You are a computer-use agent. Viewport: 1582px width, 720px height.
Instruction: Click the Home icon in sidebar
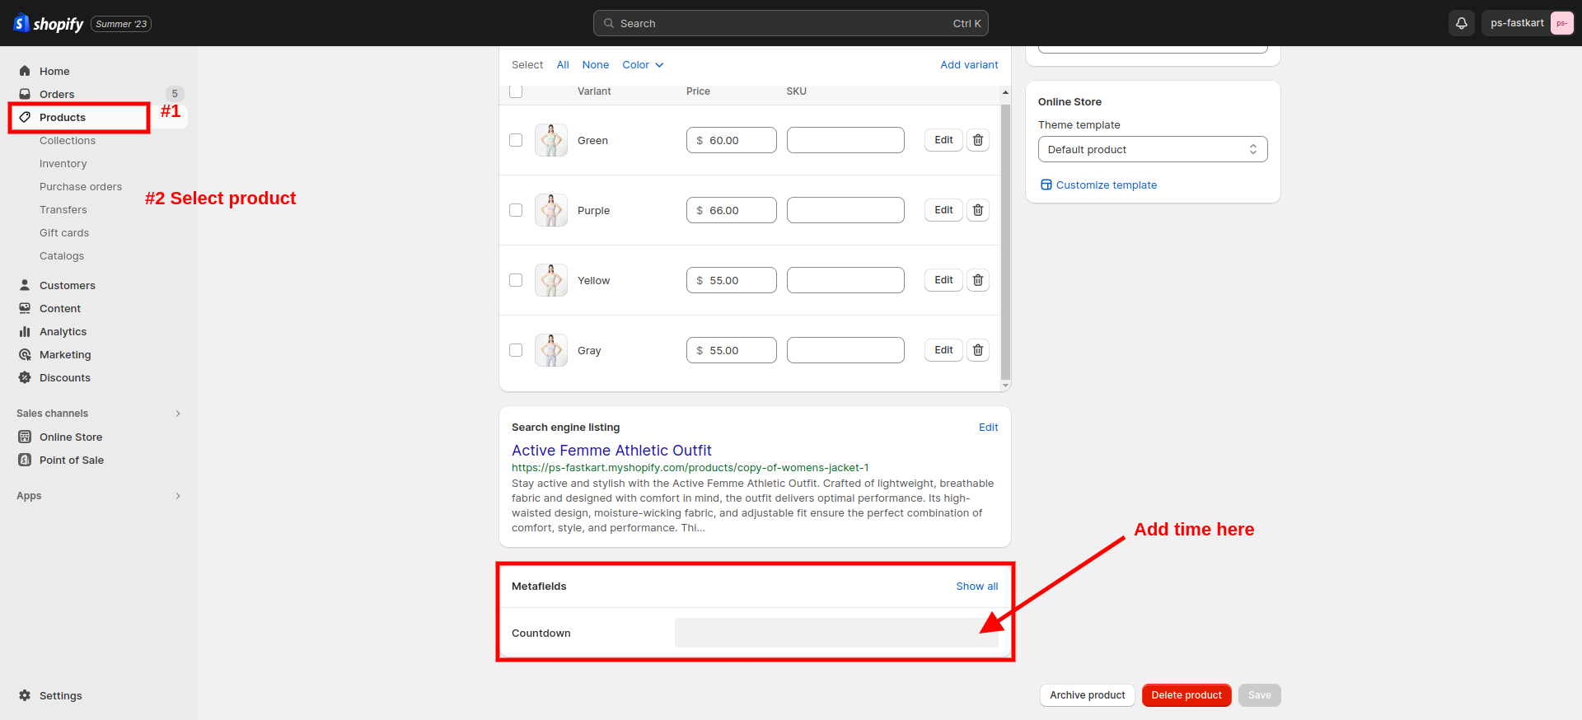coord(25,71)
